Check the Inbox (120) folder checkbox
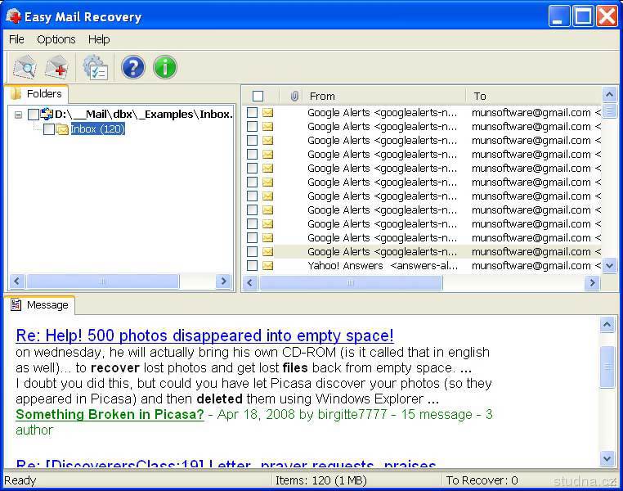The height and width of the screenshot is (491, 623). click(x=49, y=129)
